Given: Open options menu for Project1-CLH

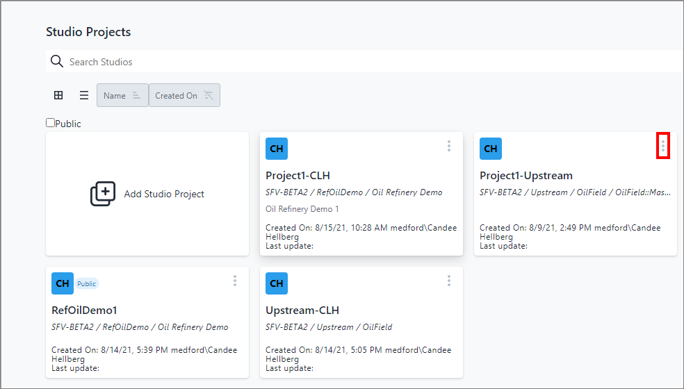Looking at the screenshot, I should tap(449, 146).
